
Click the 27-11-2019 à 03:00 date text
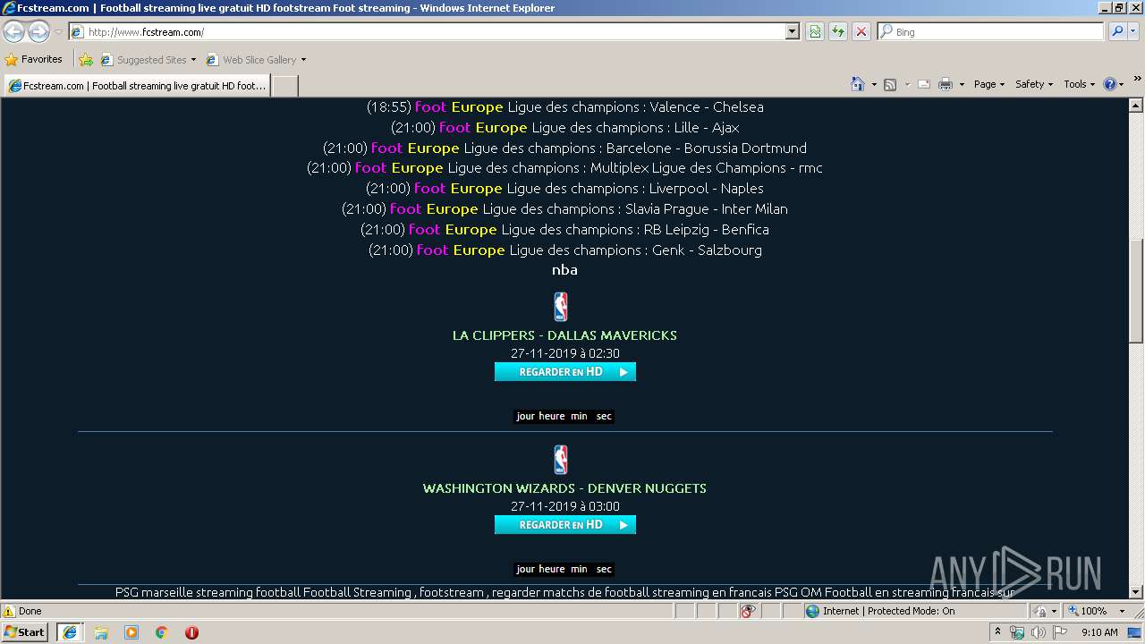click(564, 506)
